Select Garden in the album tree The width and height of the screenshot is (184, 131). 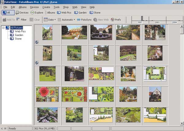pyautogui.click(x=19, y=35)
